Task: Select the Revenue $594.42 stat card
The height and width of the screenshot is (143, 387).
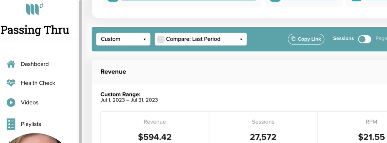Action: coord(155,127)
